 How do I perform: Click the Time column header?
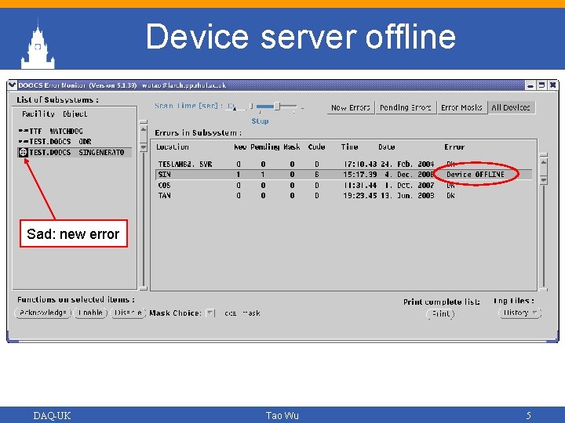click(x=349, y=147)
